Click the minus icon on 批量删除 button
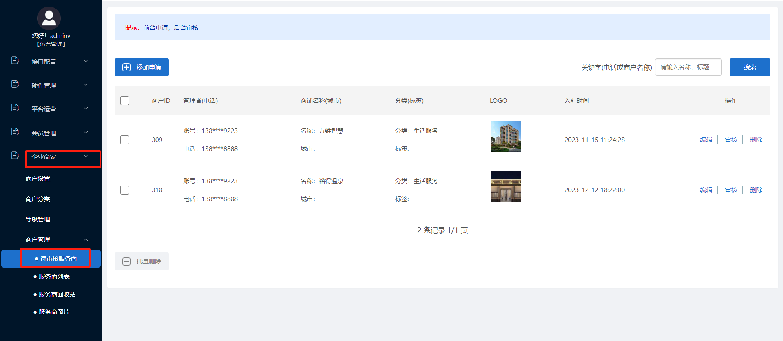 pos(126,261)
